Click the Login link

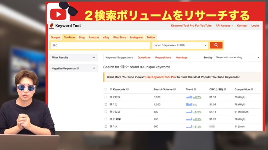click(255, 26)
